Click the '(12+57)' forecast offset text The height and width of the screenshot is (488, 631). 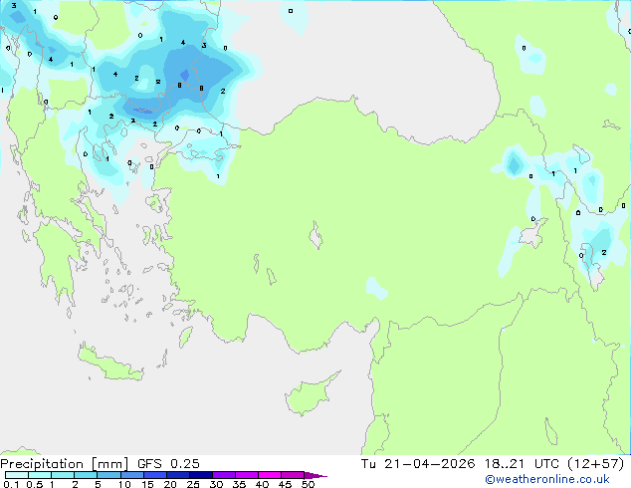coord(595,464)
